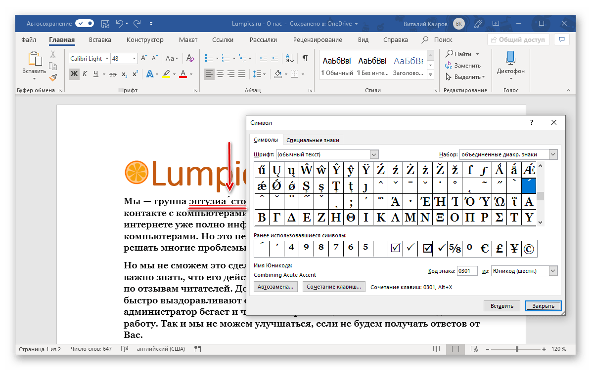
Task: Expand the Набор subset dropdown
Action: point(553,154)
